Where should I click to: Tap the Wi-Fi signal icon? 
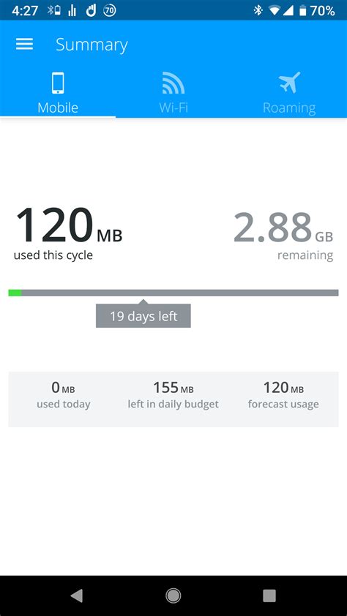coord(173,83)
